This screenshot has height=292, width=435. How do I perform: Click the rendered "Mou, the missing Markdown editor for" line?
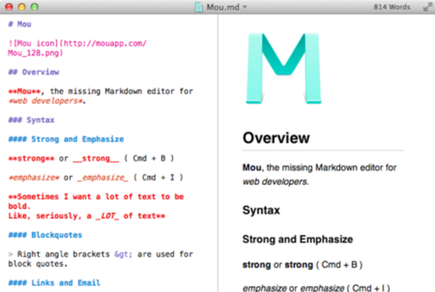point(319,167)
